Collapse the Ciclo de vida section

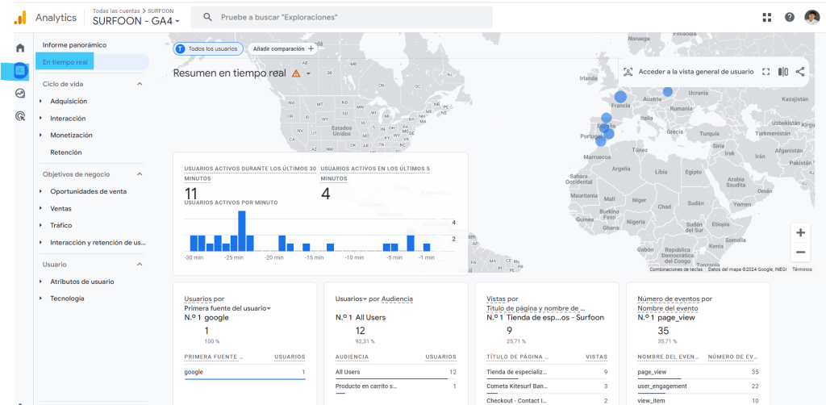[140, 84]
